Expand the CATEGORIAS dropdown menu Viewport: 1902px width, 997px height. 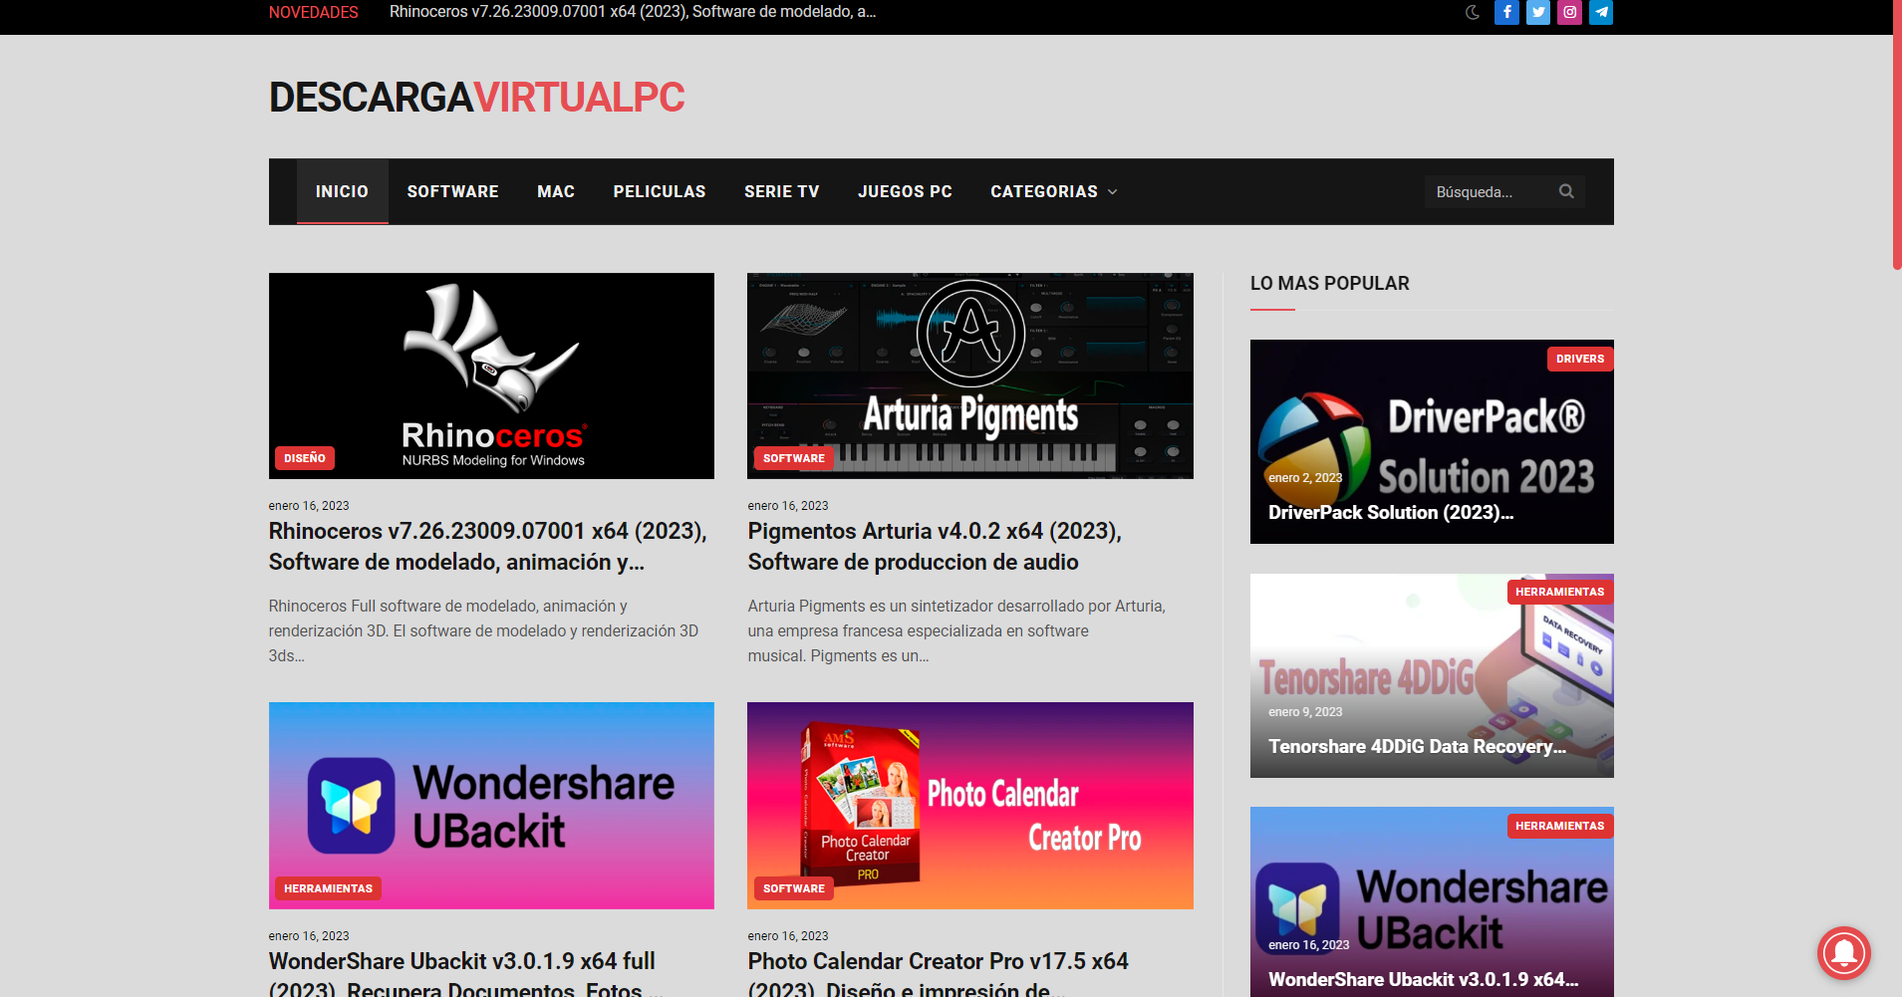1054,191
